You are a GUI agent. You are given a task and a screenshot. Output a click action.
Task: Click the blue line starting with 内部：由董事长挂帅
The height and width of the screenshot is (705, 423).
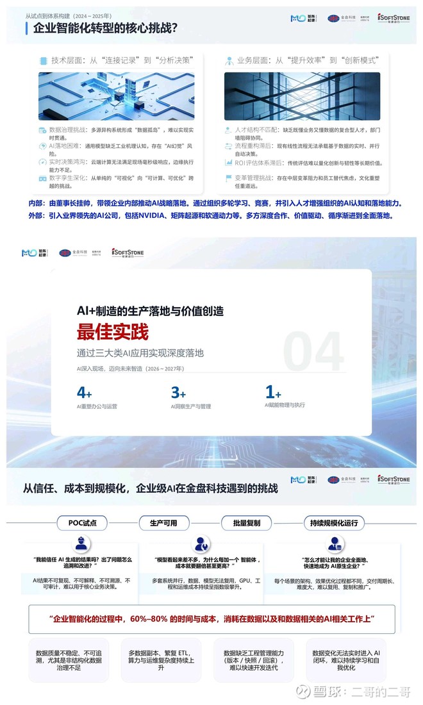(x=215, y=203)
